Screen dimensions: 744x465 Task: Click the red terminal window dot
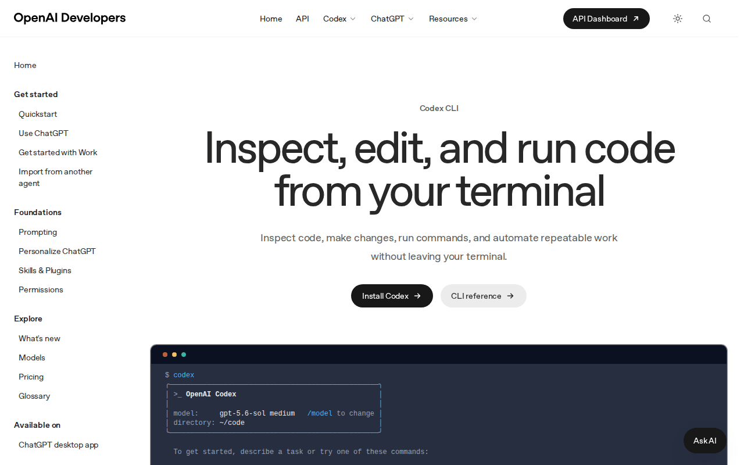pos(165,355)
